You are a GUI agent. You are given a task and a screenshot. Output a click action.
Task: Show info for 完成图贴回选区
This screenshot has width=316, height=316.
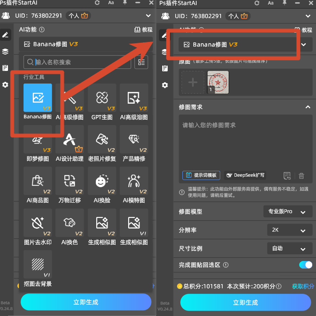tap(226, 265)
